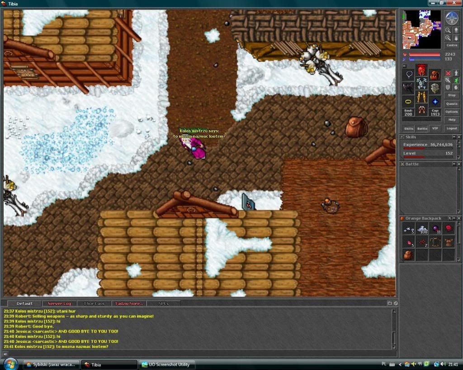Toggle the VIP list button
Viewport: 463px width, 370px height.
click(435, 128)
